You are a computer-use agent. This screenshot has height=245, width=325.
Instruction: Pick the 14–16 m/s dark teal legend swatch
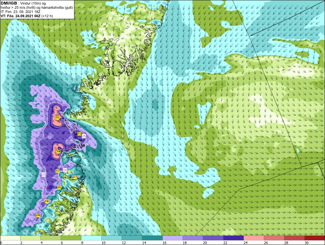click(x=152, y=238)
